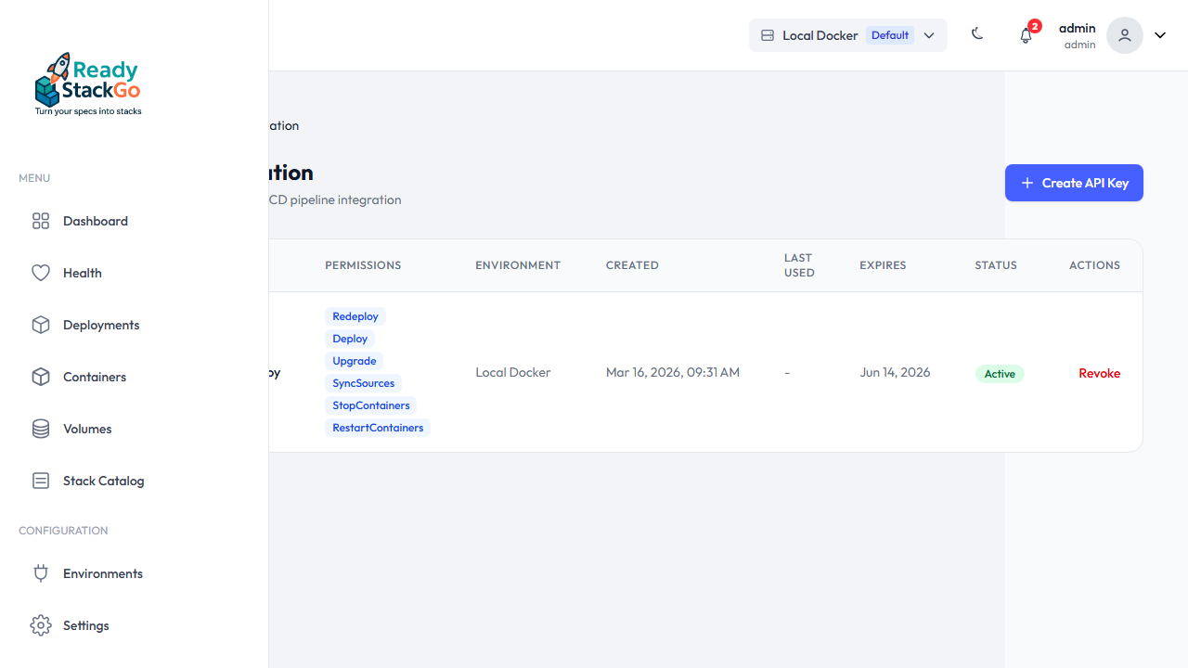The height and width of the screenshot is (668, 1188).
Task: Click the Containers cube icon
Action: (x=41, y=377)
